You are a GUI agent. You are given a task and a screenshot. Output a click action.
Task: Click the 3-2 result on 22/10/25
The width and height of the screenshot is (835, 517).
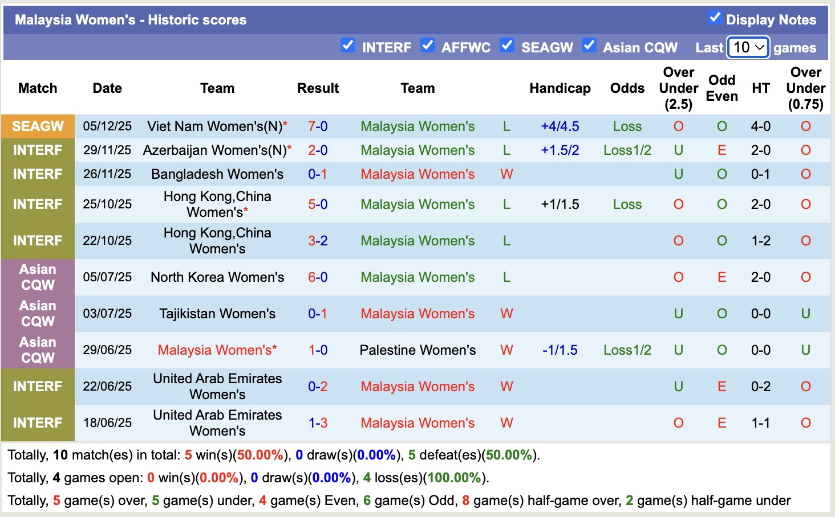pos(318,241)
